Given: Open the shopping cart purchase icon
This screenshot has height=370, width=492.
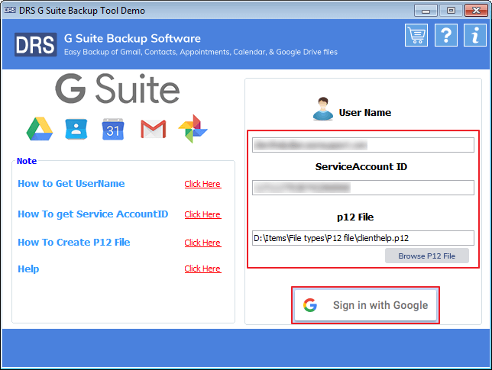Looking at the screenshot, I should click(x=416, y=35).
